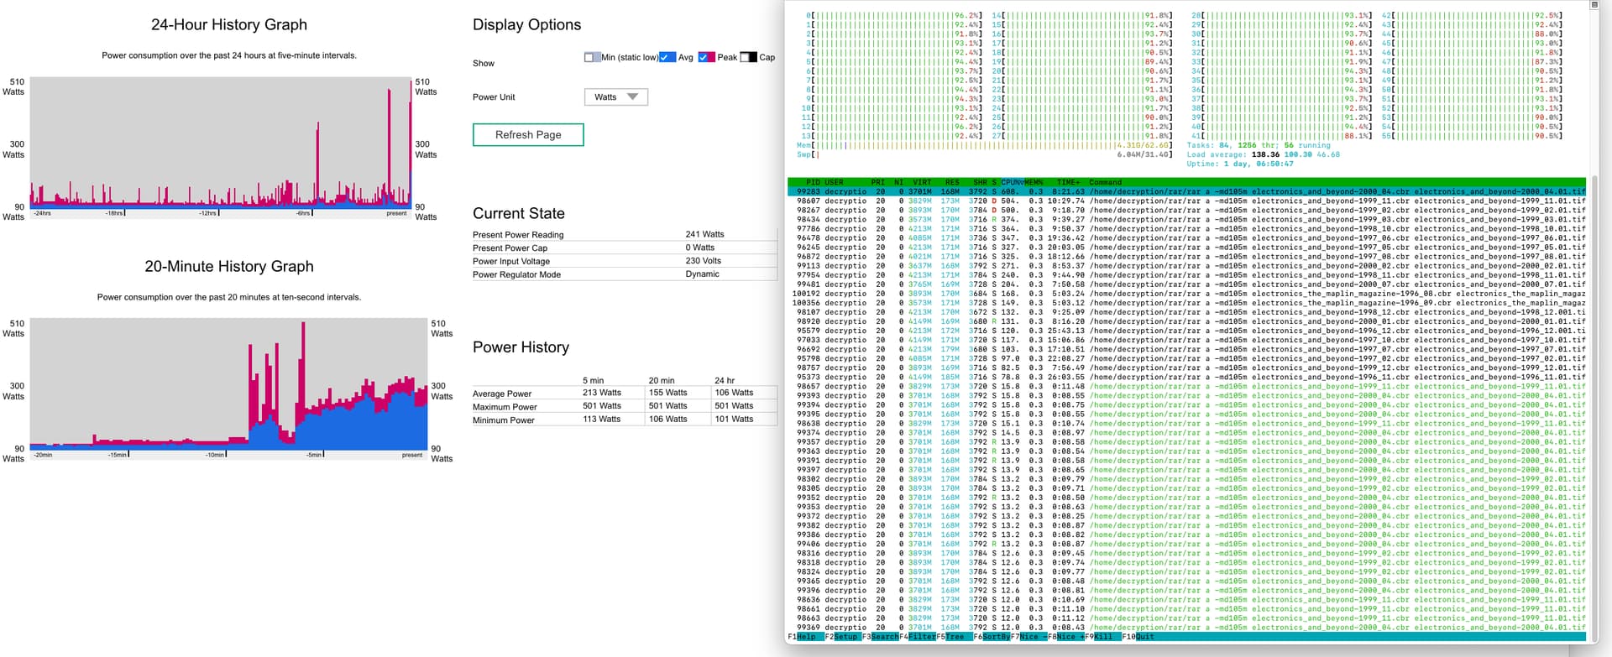
Task: Choose F3 Search in htop footer
Action: (880, 637)
